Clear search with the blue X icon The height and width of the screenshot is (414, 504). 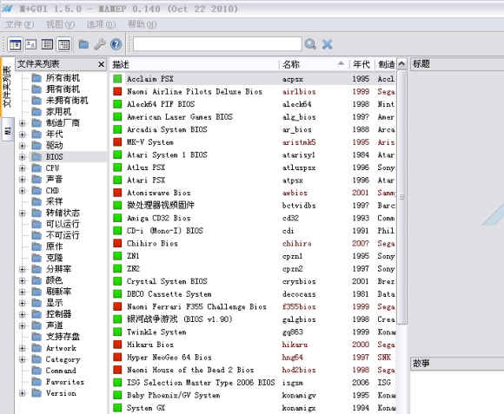(x=327, y=44)
